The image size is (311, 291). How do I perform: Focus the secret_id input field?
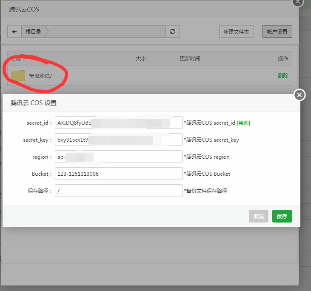[119, 123]
